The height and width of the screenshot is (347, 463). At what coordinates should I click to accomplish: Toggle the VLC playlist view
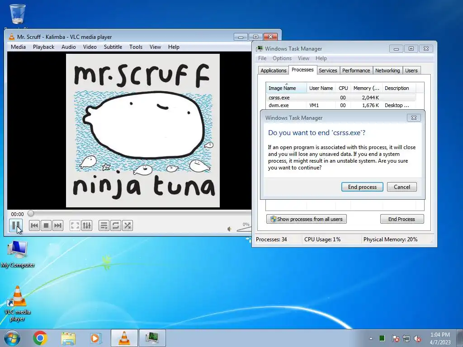[104, 225]
